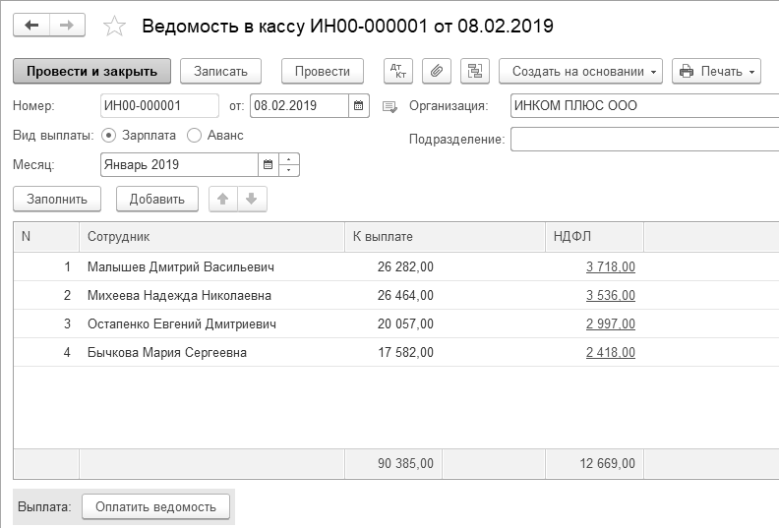
Task: Click the Месяц field Январь 2019
Action: (x=179, y=165)
